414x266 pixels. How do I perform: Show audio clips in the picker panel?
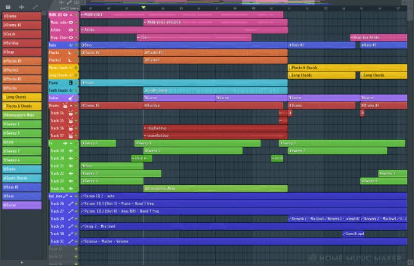(22, 7)
